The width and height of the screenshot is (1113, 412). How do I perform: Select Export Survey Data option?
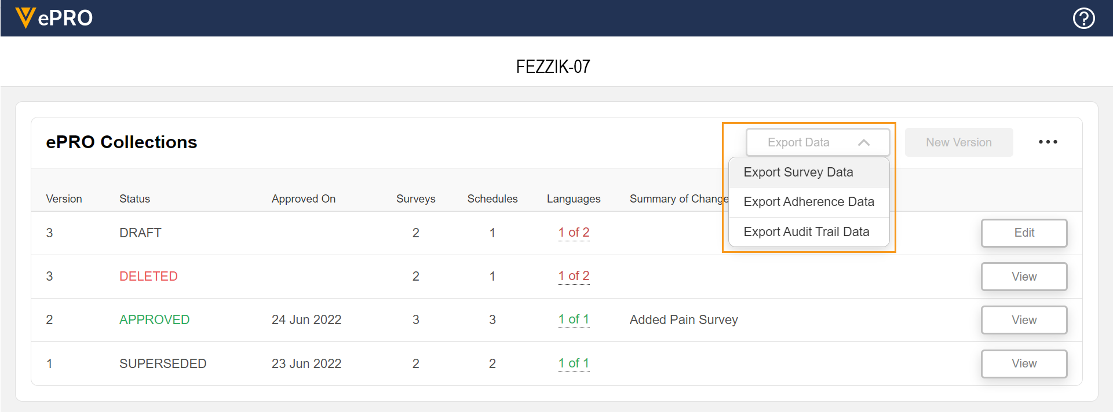coord(798,172)
